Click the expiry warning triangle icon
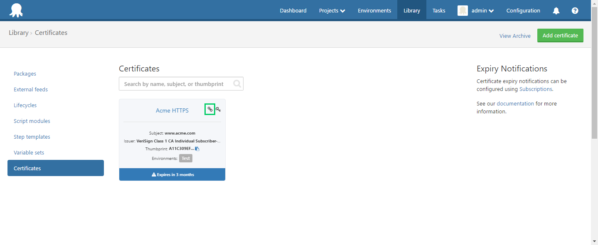The image size is (598, 245). pos(154,175)
